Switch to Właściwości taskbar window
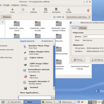Image resolution: width=104 pixels, height=104 pixels. (67, 102)
